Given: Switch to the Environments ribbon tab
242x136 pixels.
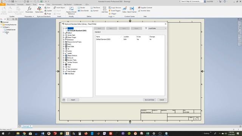Looking at the screenshot, I should (57, 5).
